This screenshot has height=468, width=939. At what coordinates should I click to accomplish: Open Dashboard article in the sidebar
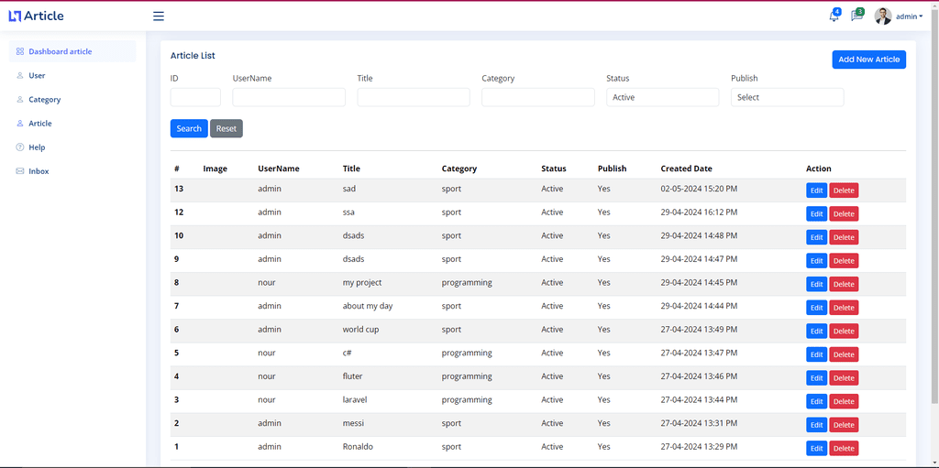coord(72,51)
